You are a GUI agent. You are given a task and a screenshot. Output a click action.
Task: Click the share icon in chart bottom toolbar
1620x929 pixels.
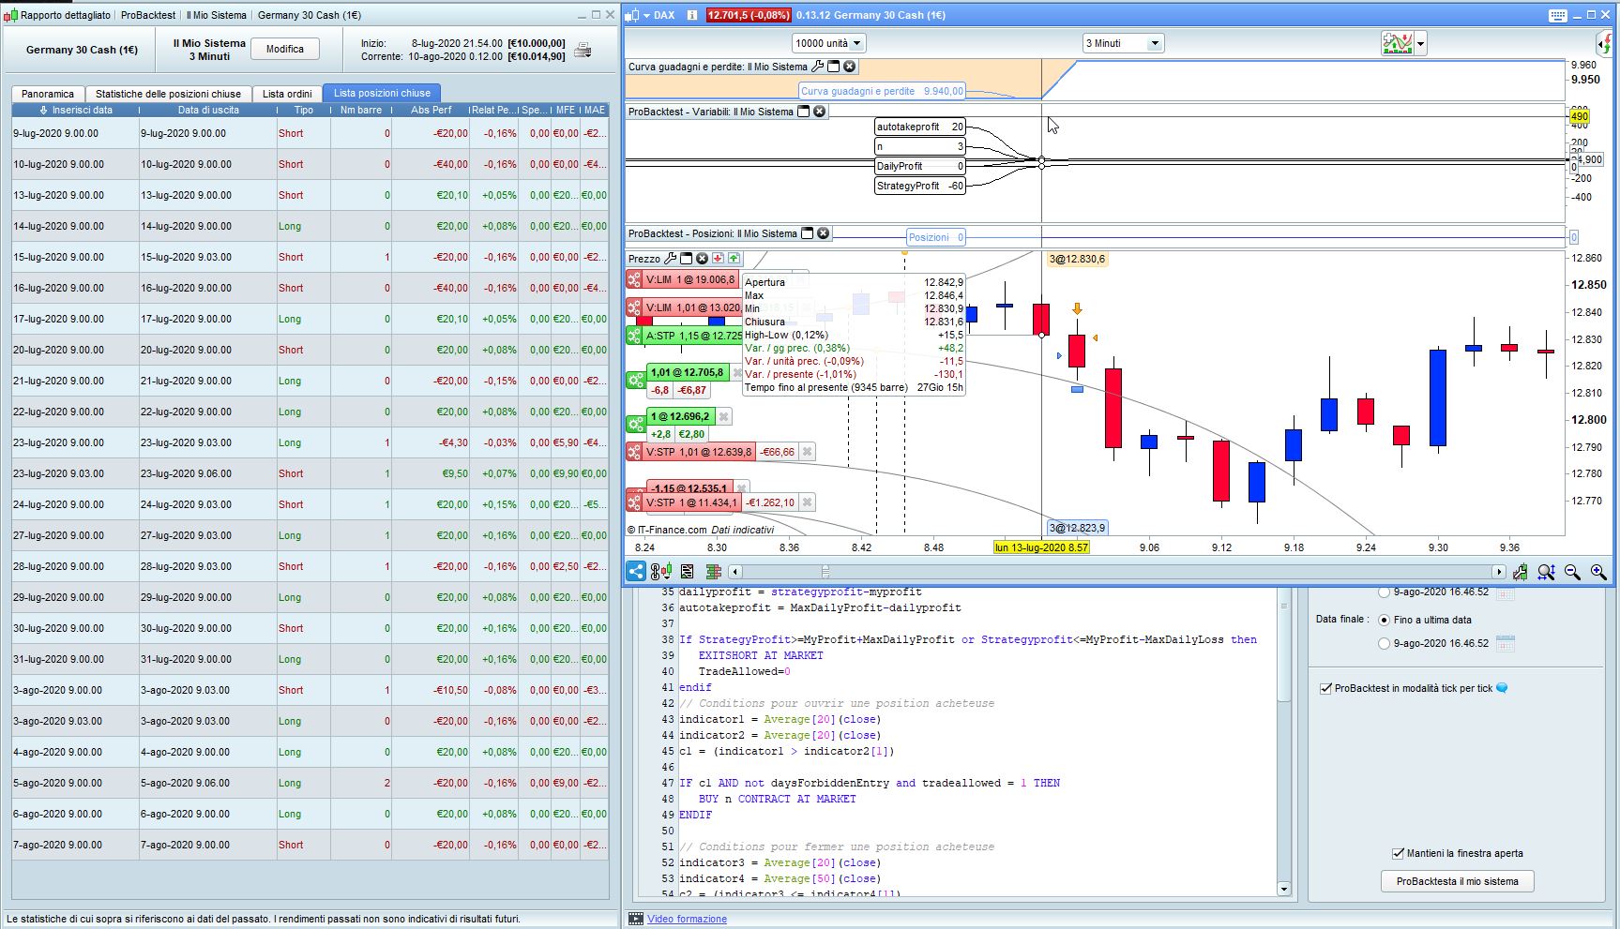(636, 571)
